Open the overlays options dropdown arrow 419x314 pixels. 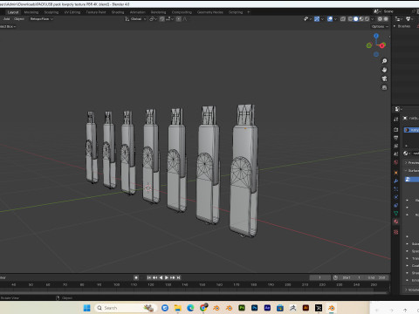[x=335, y=19]
